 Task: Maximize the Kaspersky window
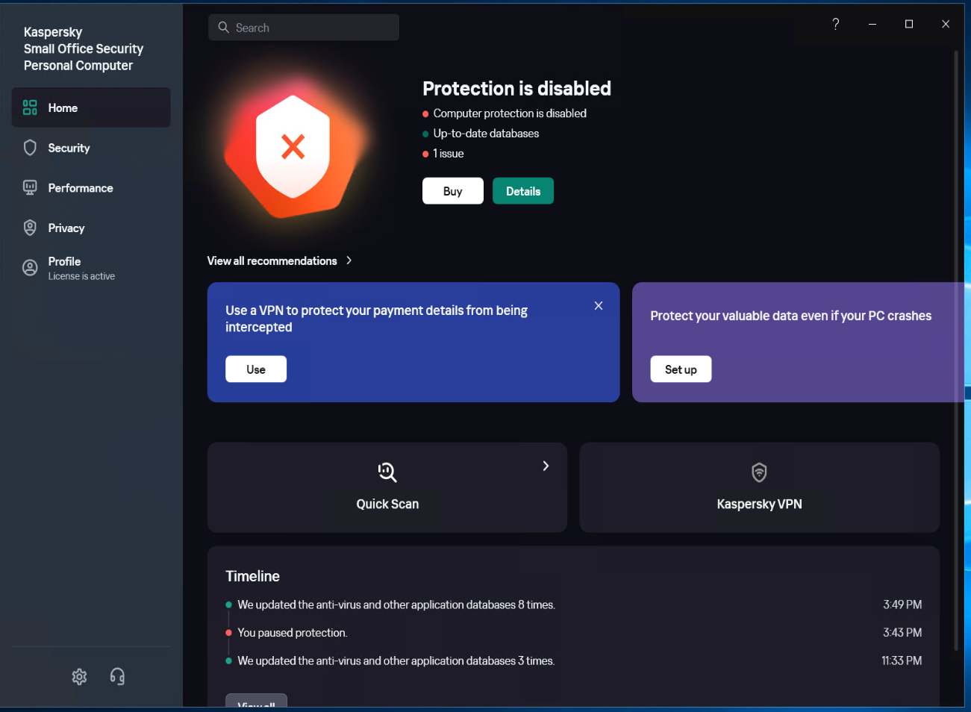pos(909,24)
